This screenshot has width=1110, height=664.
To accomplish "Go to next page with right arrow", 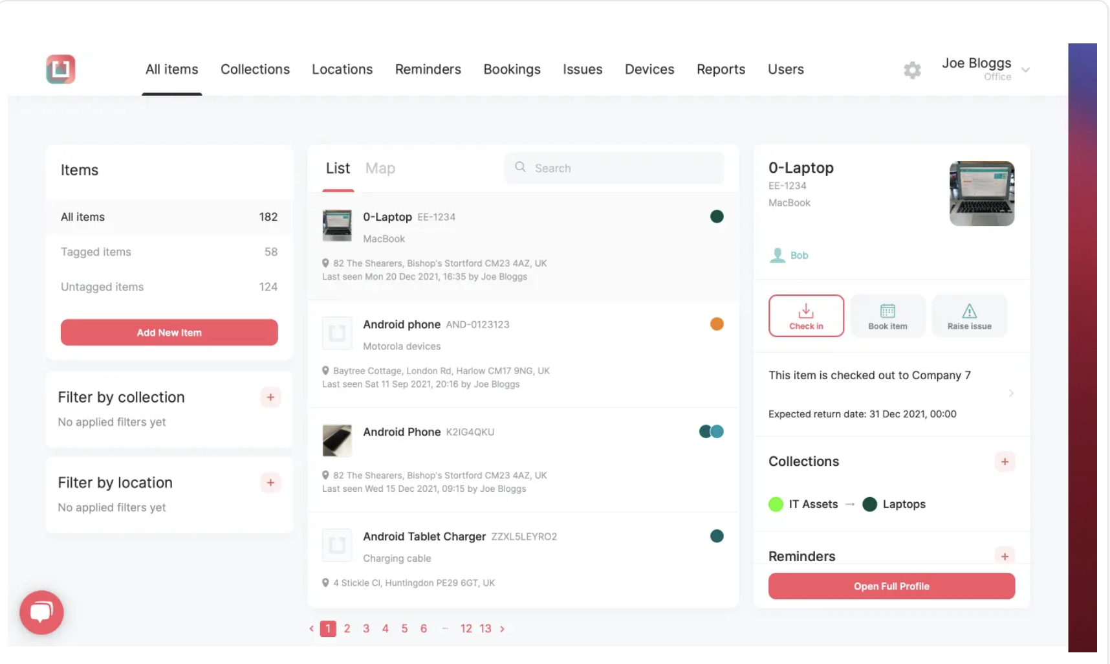I will [x=502, y=628].
